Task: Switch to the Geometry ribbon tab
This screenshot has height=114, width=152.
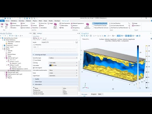Action: tap(22, 21)
